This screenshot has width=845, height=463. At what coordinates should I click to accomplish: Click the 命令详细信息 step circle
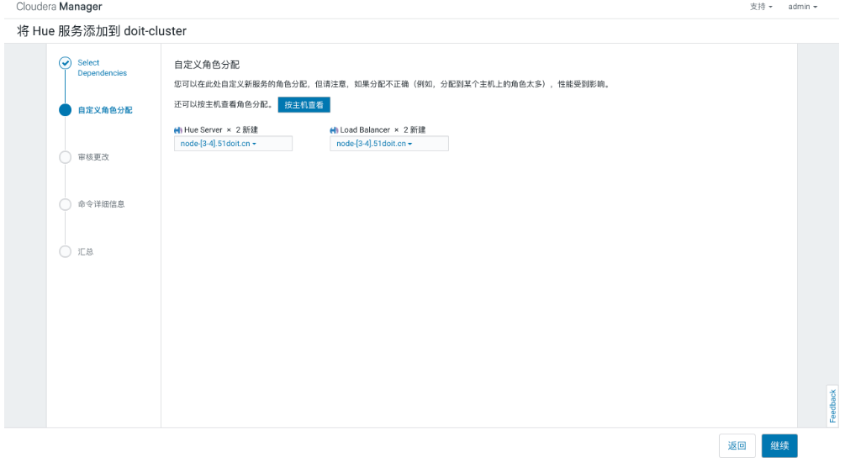tap(66, 204)
